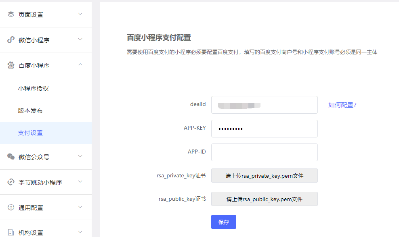Open the 百度小程序 menu label
Screen dimensions: 399x237
click(34, 66)
